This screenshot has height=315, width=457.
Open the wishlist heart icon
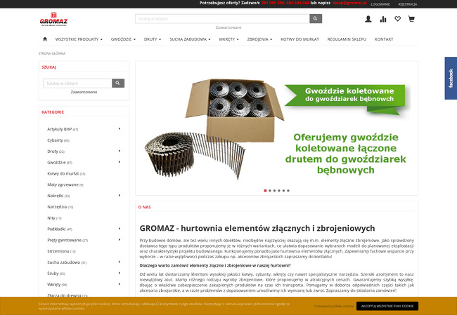pyautogui.click(x=397, y=19)
